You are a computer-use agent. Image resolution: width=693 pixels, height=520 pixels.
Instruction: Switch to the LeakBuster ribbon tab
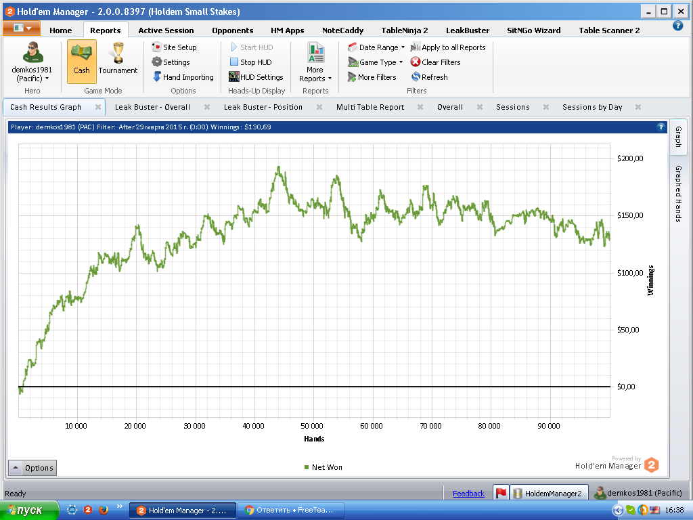click(467, 30)
